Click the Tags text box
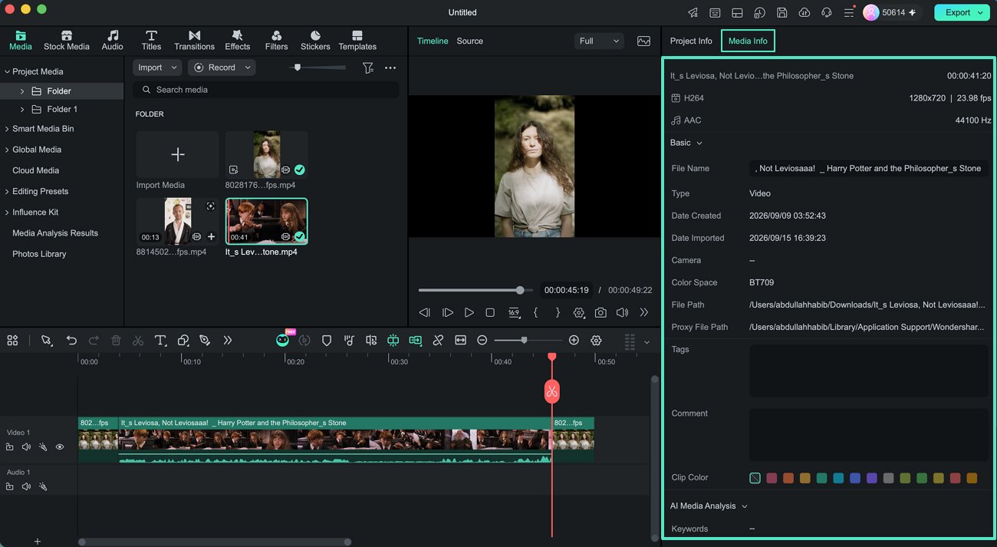Screen dimensions: 997x547 [x=869, y=371]
